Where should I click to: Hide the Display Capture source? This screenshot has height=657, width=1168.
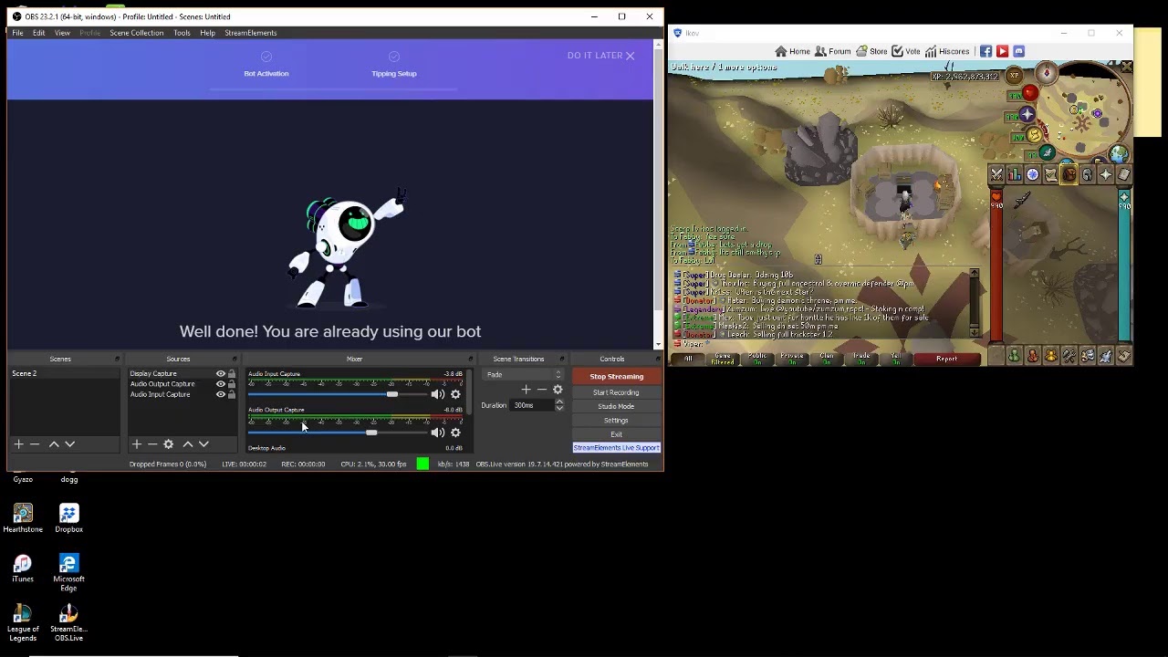click(220, 374)
